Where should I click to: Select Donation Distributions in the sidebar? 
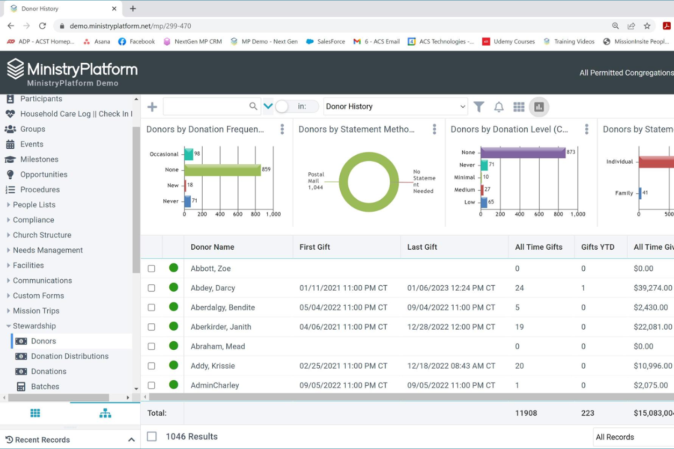click(21, 356)
